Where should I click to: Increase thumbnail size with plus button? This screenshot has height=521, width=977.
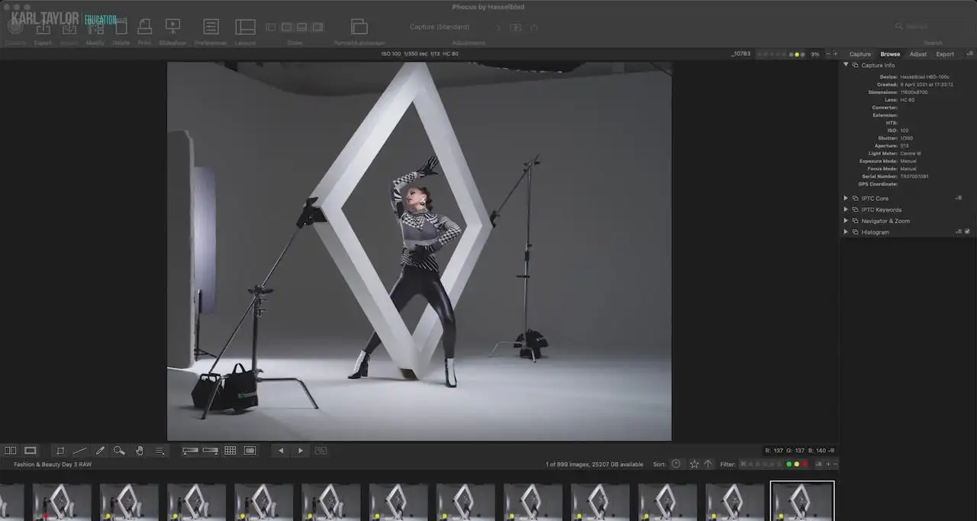tap(827, 464)
